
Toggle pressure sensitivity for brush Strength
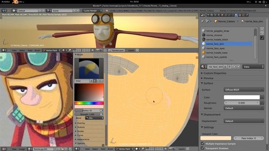point(102,114)
